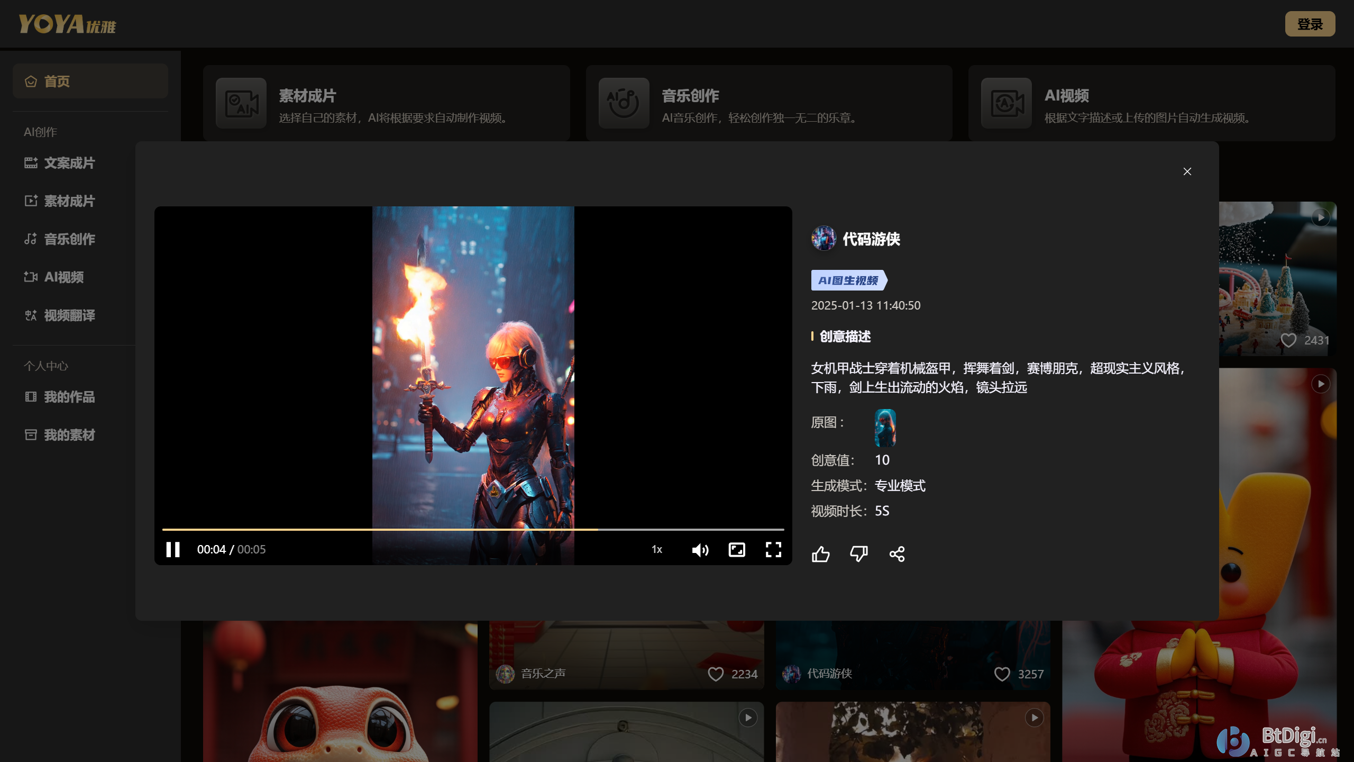1354x762 pixels.
Task: Click the 专业模式 generation mode value
Action: [900, 485]
